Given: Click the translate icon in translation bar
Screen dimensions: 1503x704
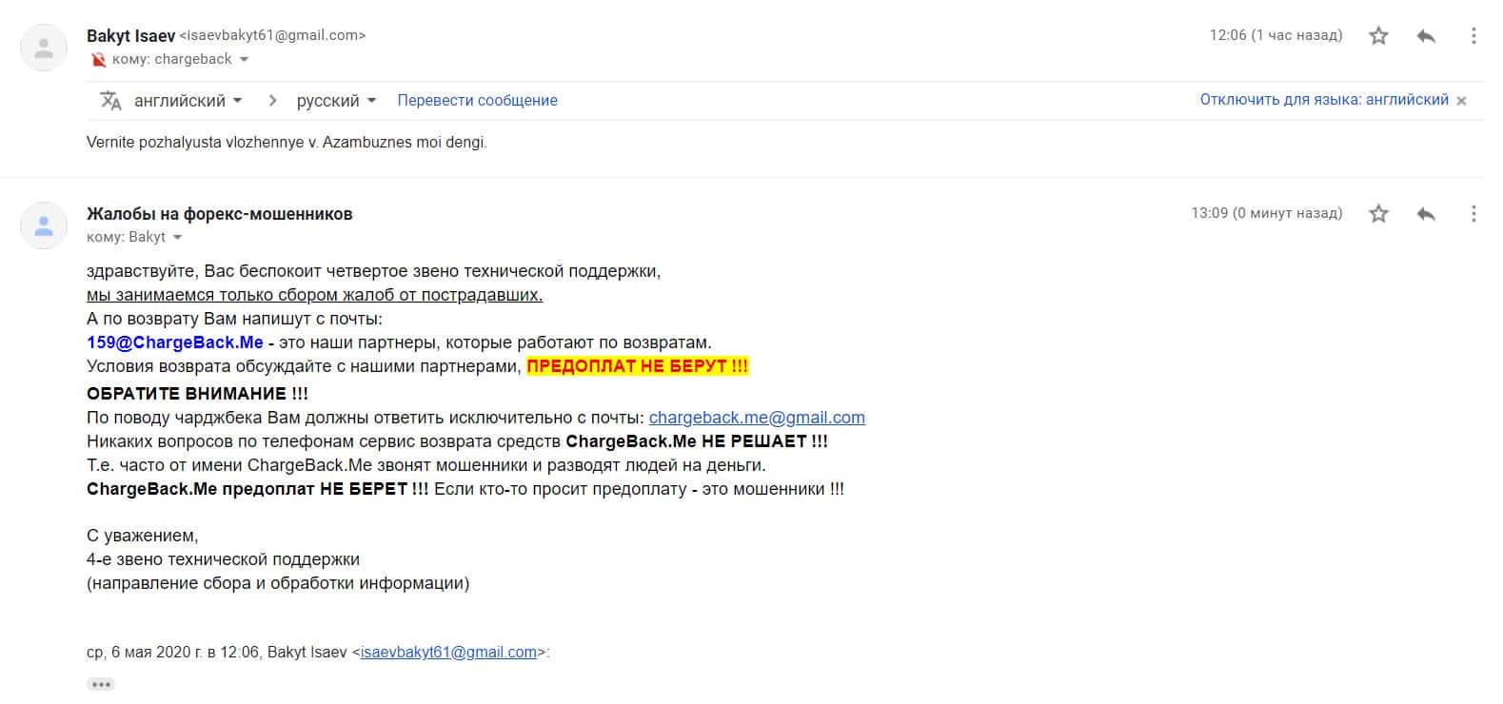Looking at the screenshot, I should point(110,100).
